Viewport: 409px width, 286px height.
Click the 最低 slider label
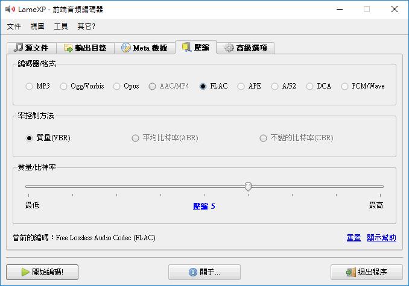coord(33,205)
